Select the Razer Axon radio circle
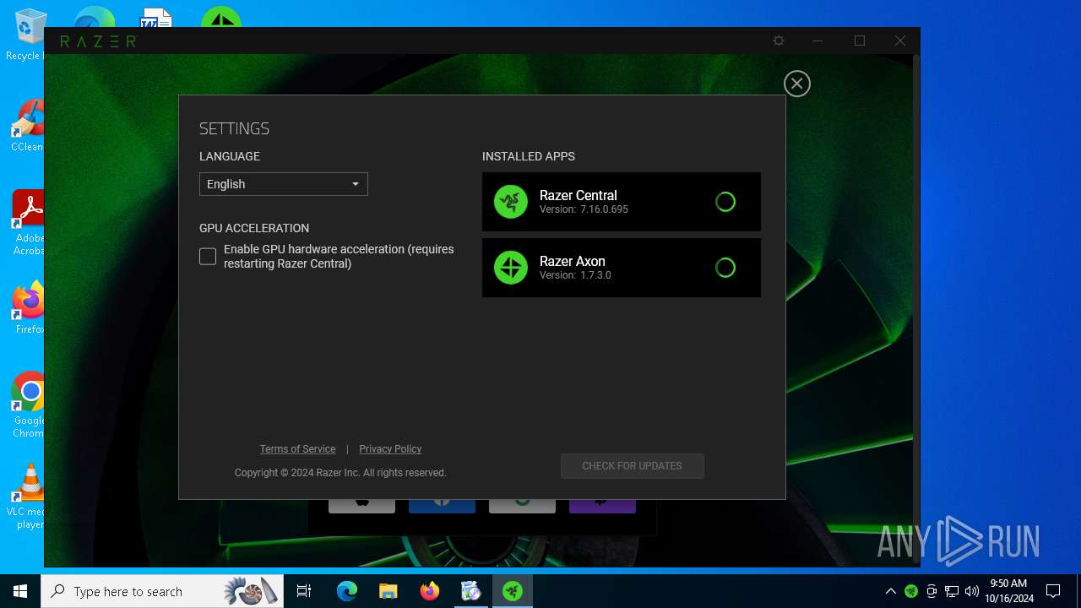 pos(725,268)
